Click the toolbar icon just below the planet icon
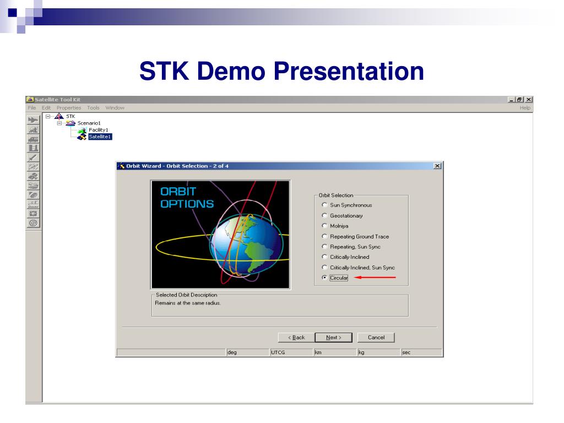 (33, 204)
